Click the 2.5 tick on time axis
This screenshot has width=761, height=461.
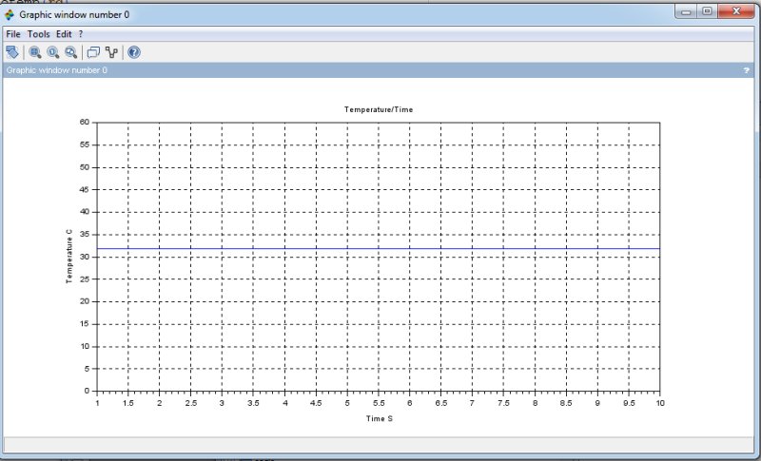pyautogui.click(x=191, y=403)
